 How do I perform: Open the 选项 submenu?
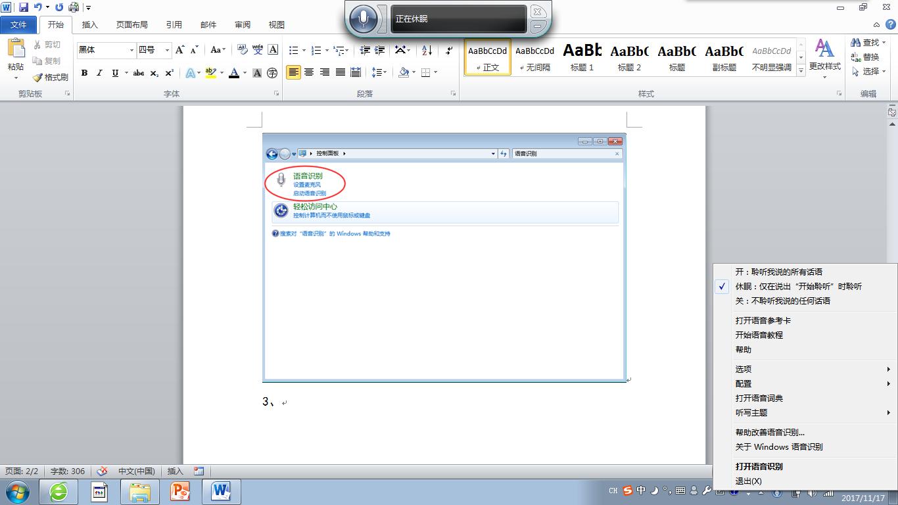click(x=805, y=369)
